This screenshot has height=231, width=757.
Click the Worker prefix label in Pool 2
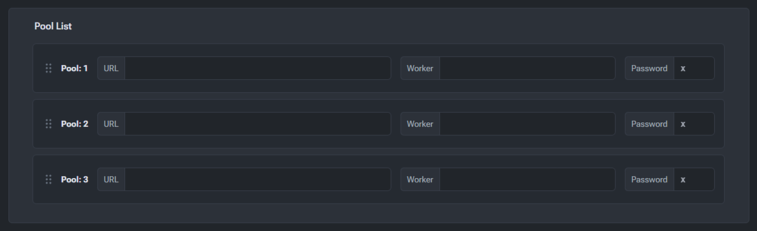pos(420,124)
